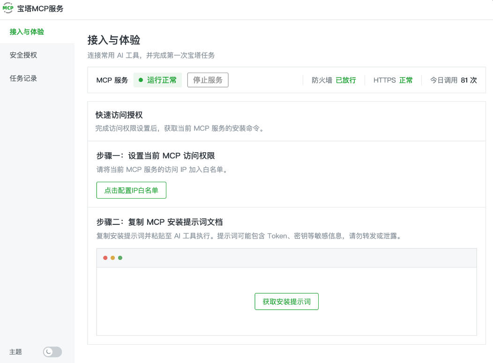Click the 快速访问授权 section heading
This screenshot has height=363, width=493.
[119, 115]
